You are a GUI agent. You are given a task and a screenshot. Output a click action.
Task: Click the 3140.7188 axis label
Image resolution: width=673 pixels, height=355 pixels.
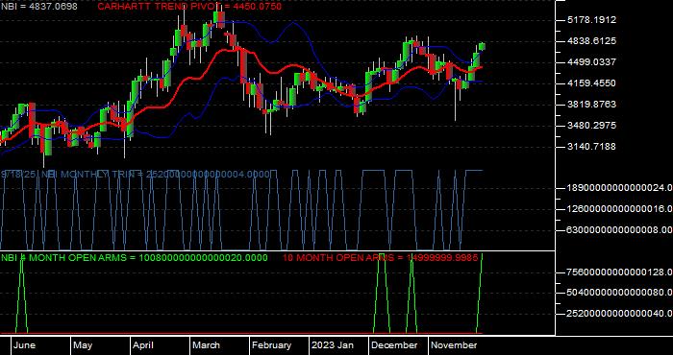[591, 146]
